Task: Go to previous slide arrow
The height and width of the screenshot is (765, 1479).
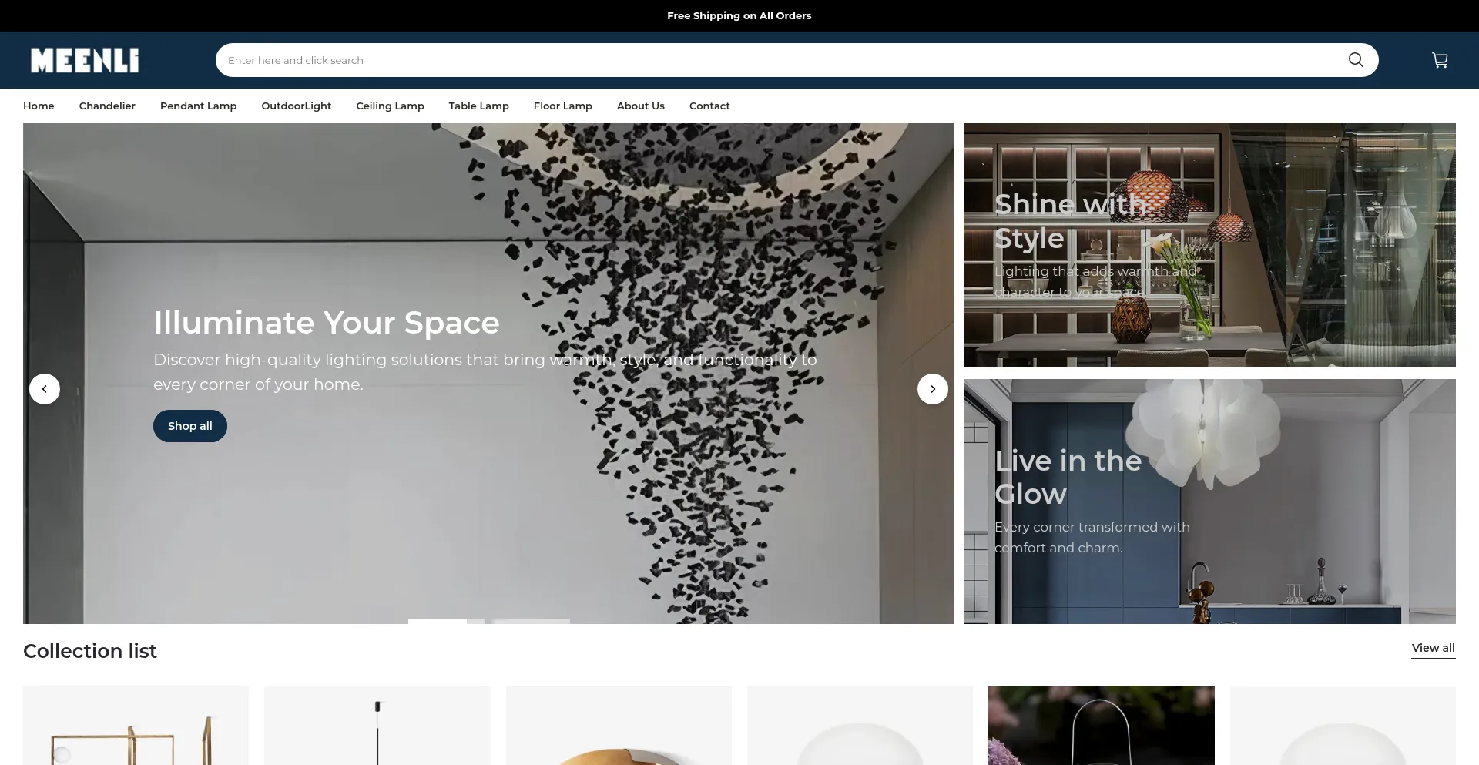Action: pos(45,389)
